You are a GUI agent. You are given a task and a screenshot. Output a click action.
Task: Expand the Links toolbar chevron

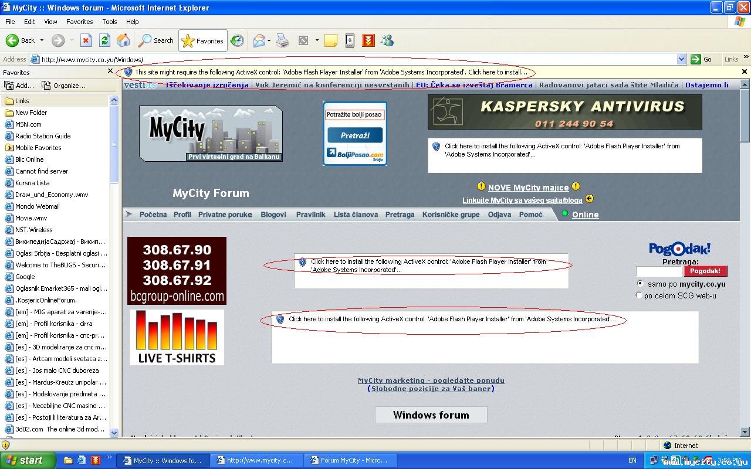(746, 58)
